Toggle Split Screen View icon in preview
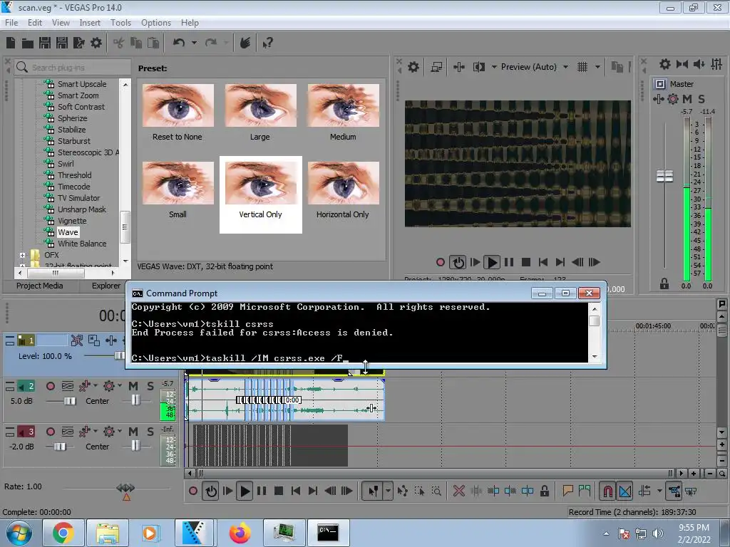 point(478,67)
